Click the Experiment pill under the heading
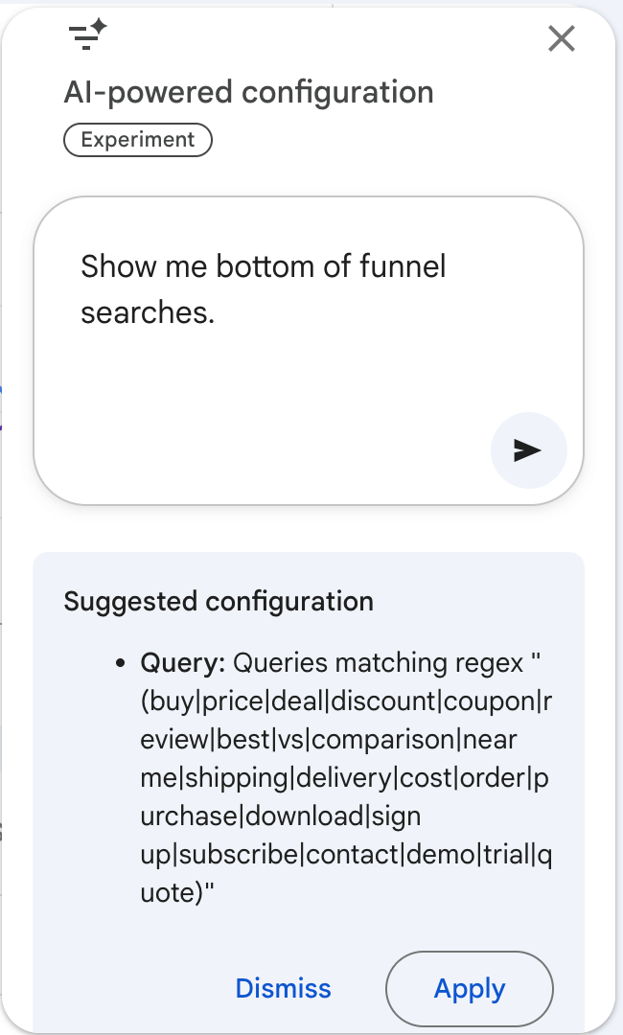Screen dimensions: 623x1035 coord(137,139)
